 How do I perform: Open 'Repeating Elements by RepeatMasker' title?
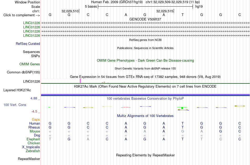pyautogui.click(x=145, y=155)
